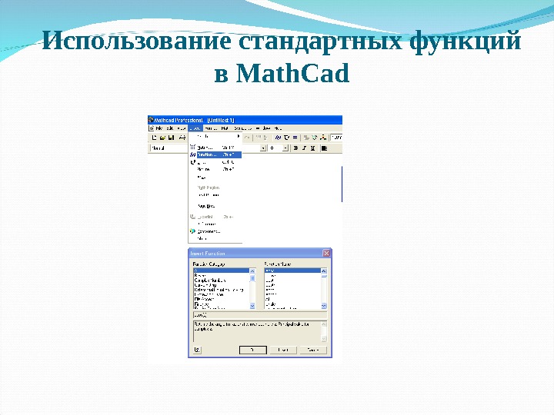
Task: Select the Differential Equation Solving category
Action: click(x=221, y=290)
